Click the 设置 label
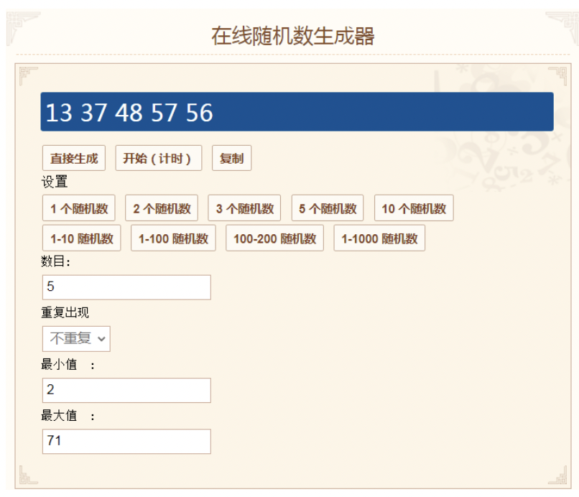The height and width of the screenshot is (497, 579). (55, 182)
